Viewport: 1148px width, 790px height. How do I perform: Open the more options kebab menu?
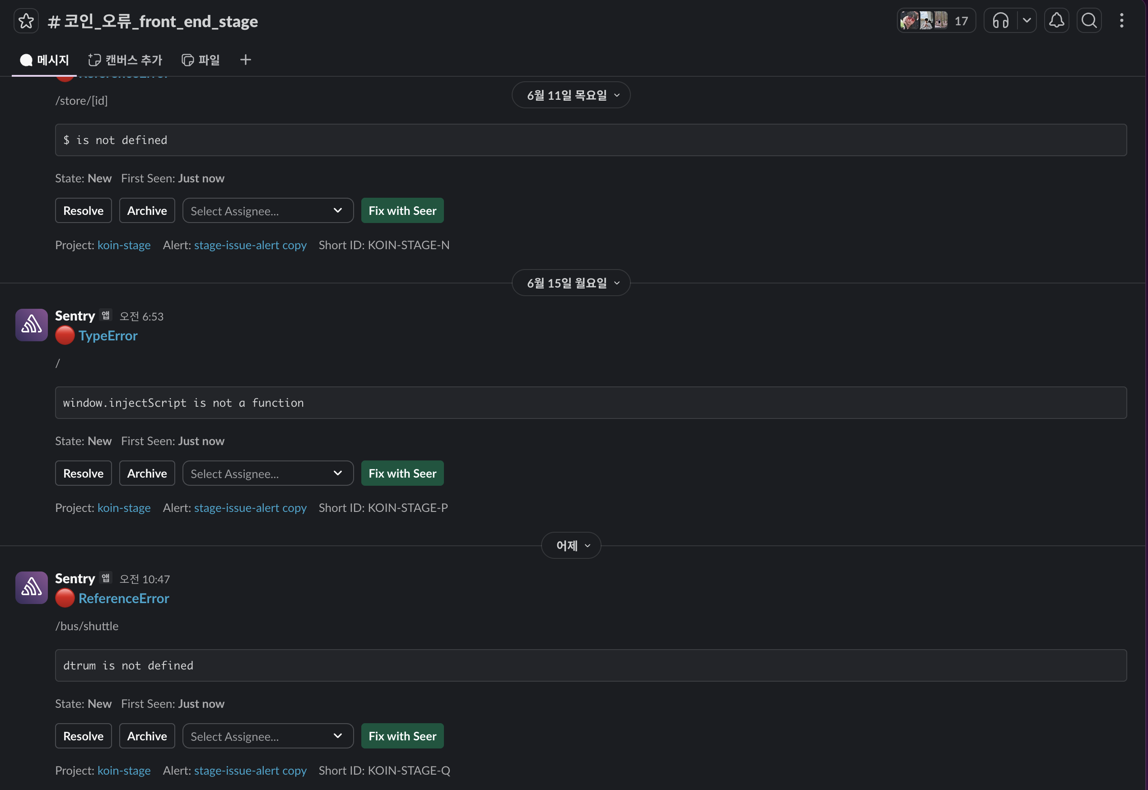click(1122, 21)
